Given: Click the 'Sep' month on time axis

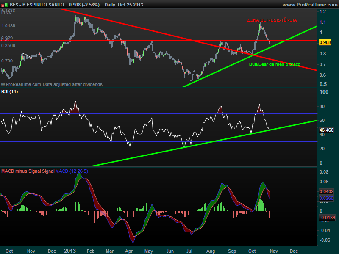Looking at the screenshot, I should pyautogui.click(x=232, y=251).
